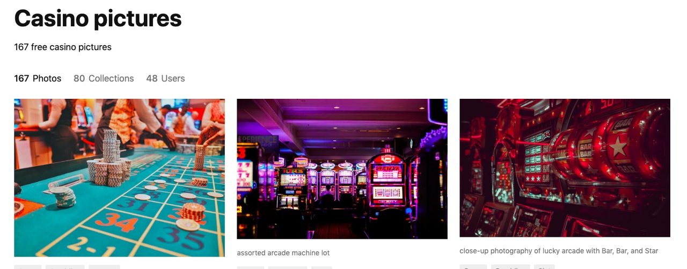Screen dimensions: 687x269
Task: Select the middle tag chip below 'assorted arcade machine lot'
Action: [x=288, y=267]
